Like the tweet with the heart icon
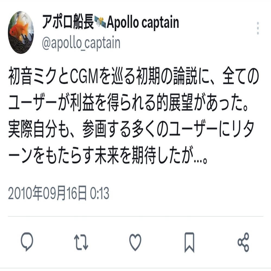Screen dimensions: 271x271 coord(135,242)
